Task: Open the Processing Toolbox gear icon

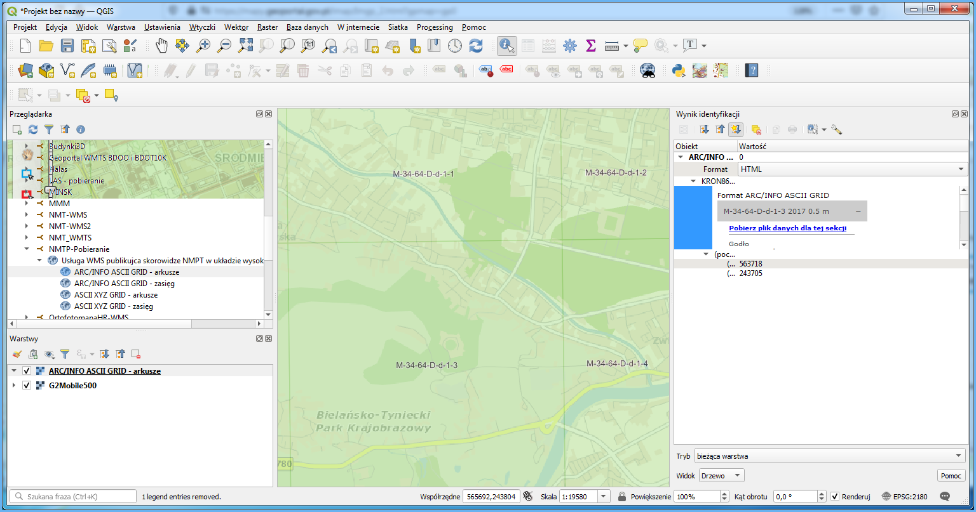Action: point(570,46)
